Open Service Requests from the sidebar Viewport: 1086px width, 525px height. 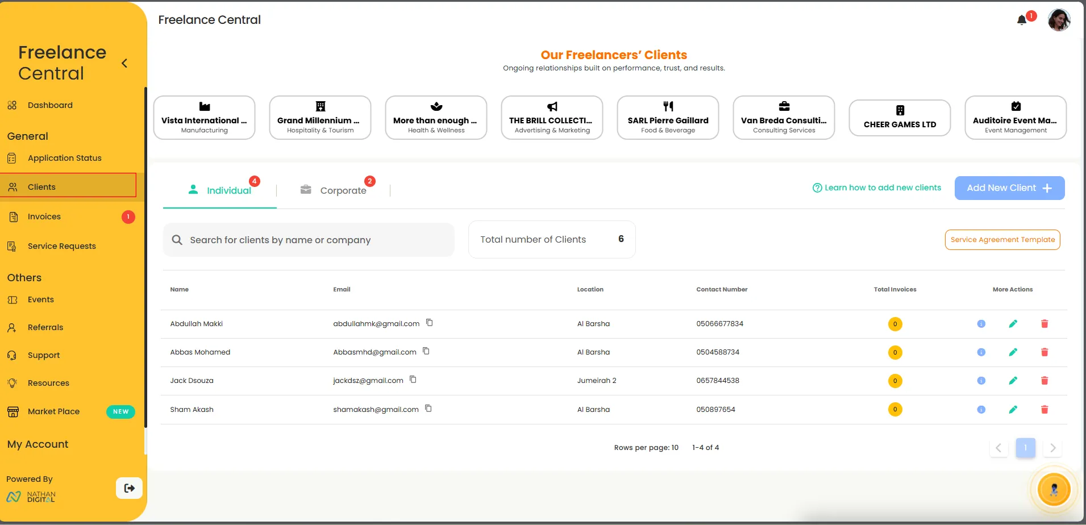point(61,246)
